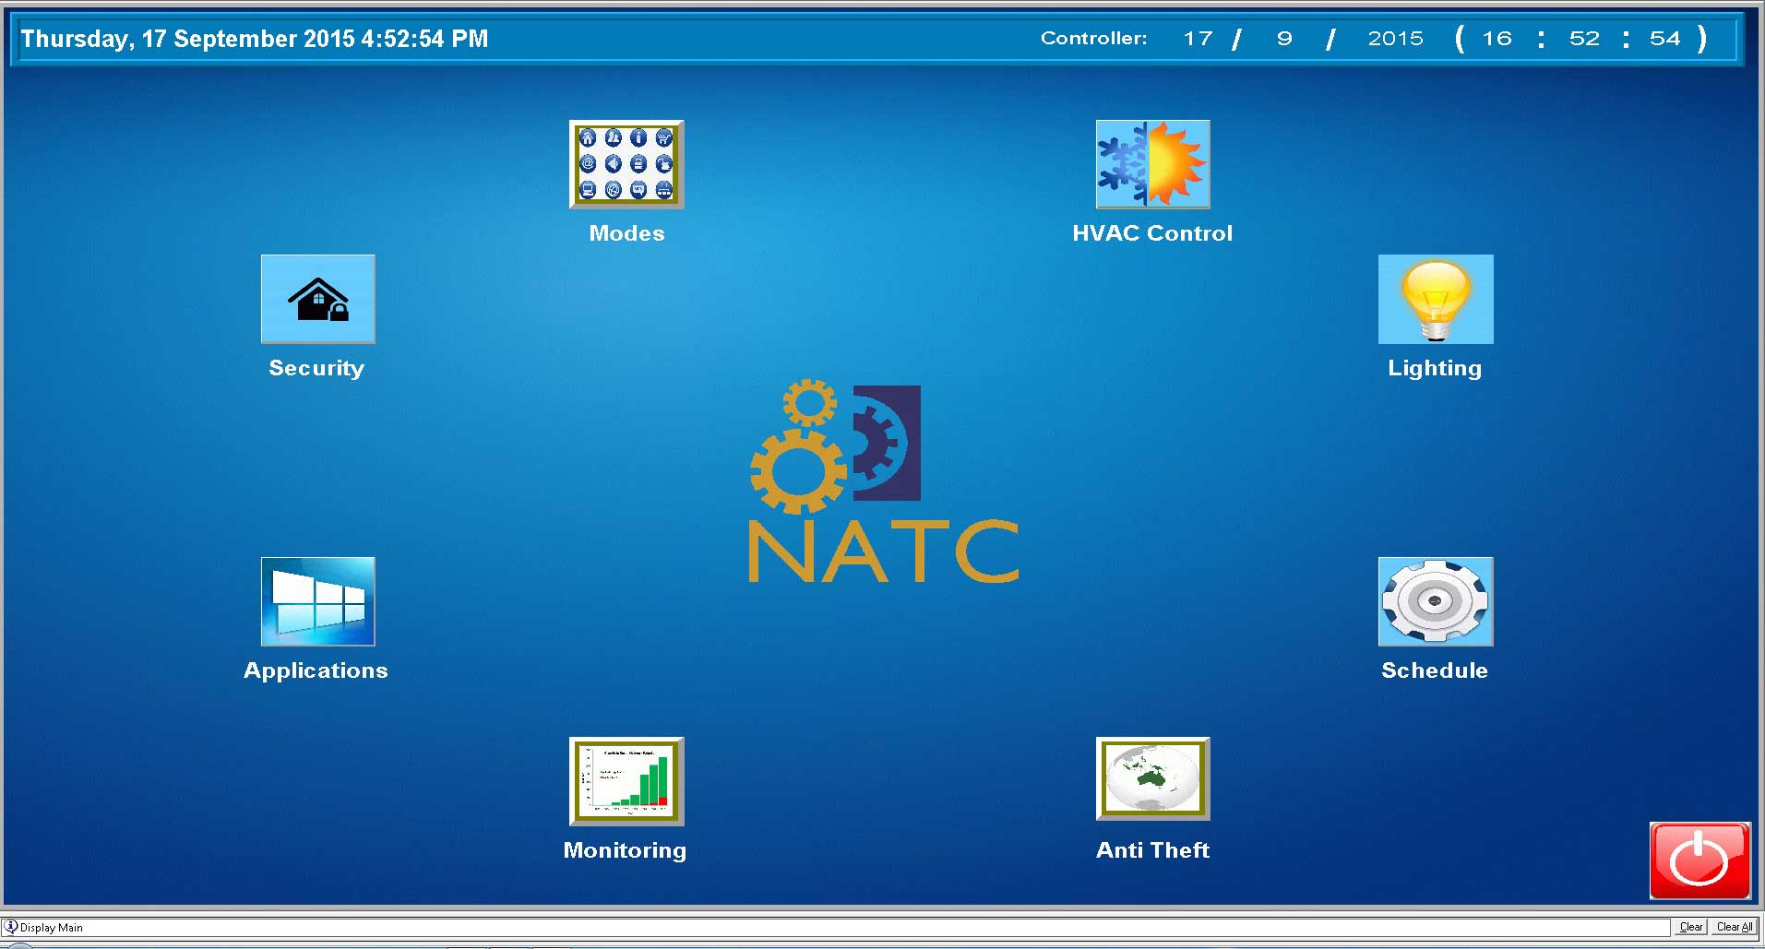Select the Anti Theft globe icon
1765x949 pixels.
[x=1152, y=779]
